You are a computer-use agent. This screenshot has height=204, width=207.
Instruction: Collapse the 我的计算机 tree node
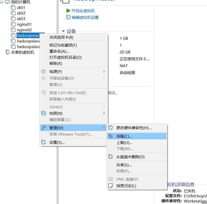point(2,2)
